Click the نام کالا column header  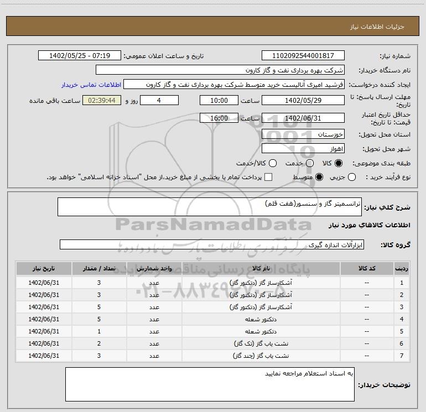(x=261, y=268)
